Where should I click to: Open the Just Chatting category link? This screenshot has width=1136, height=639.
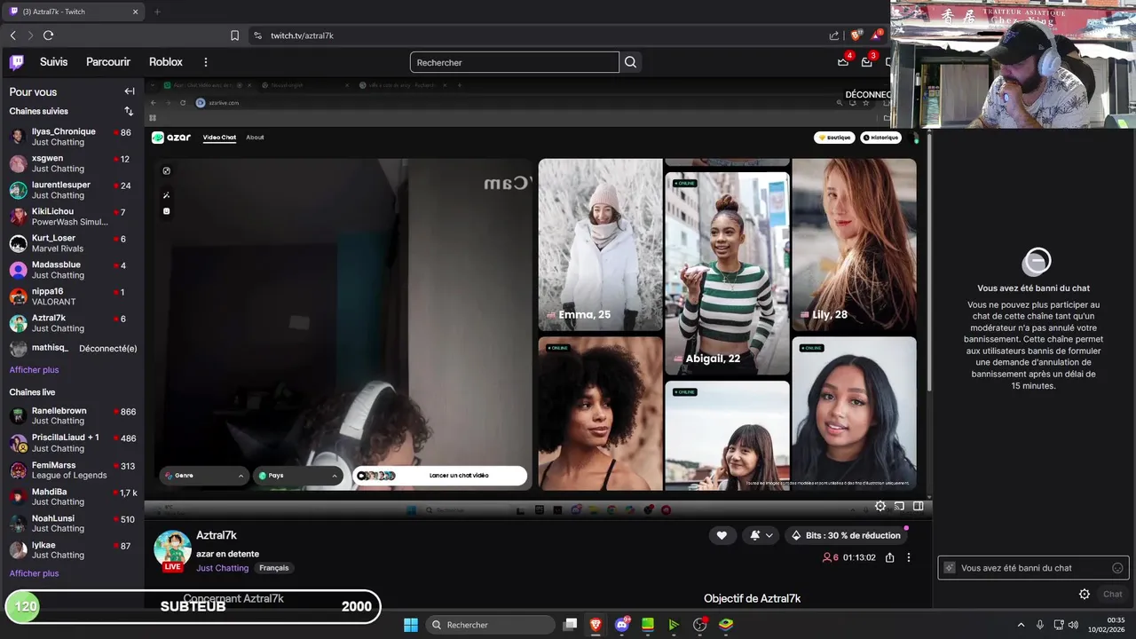tap(222, 568)
